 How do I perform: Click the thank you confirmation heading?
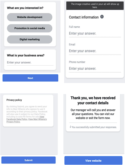93,100
